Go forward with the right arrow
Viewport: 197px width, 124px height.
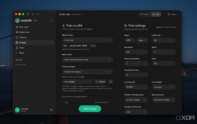coord(38,14)
